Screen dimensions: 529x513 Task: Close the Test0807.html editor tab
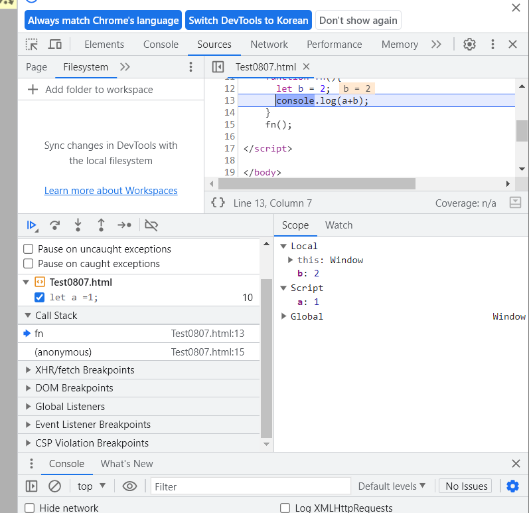pyautogui.click(x=307, y=66)
